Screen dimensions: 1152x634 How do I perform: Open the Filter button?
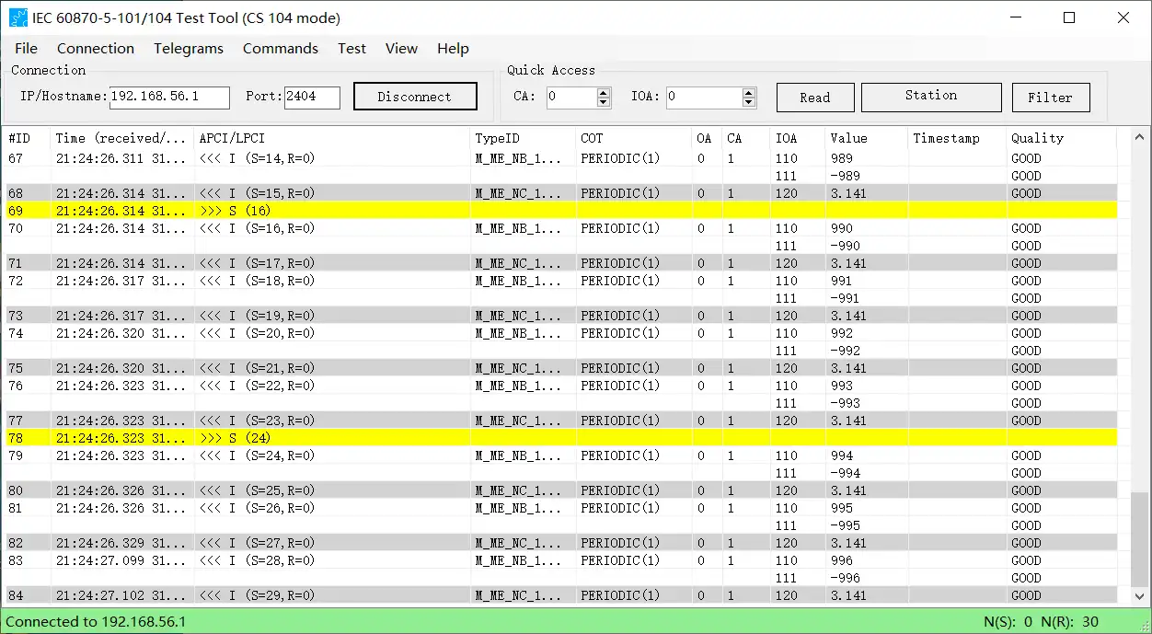tap(1050, 98)
